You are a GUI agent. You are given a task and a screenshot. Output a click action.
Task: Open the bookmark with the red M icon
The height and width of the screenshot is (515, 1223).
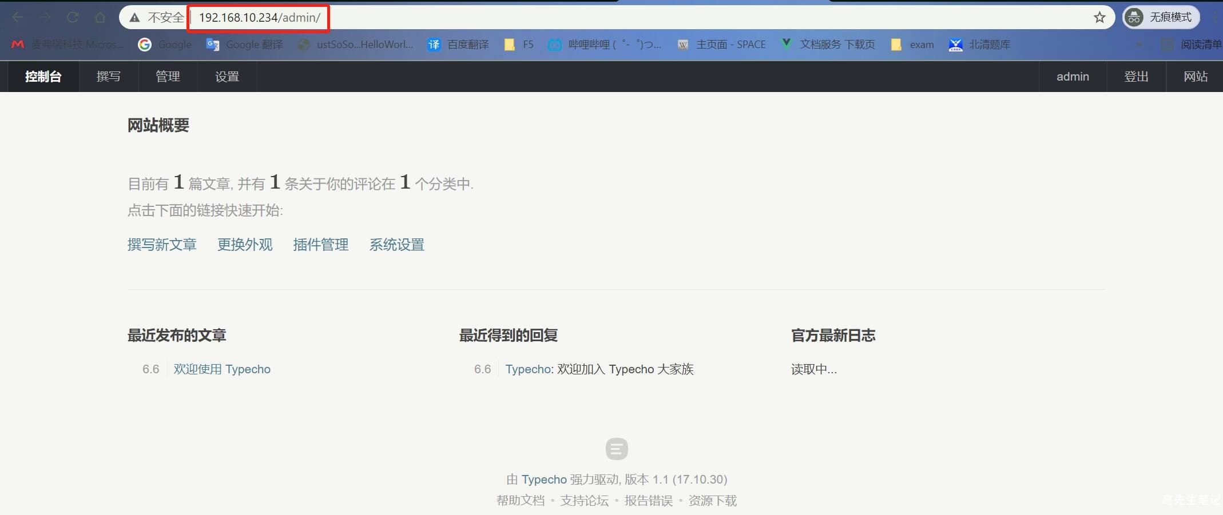tap(67, 45)
